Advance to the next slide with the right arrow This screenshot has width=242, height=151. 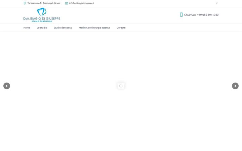235,86
